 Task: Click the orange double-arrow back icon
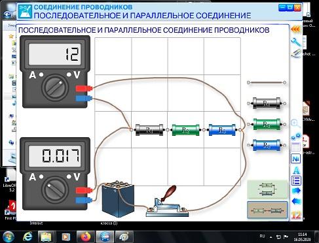tap(295, 29)
